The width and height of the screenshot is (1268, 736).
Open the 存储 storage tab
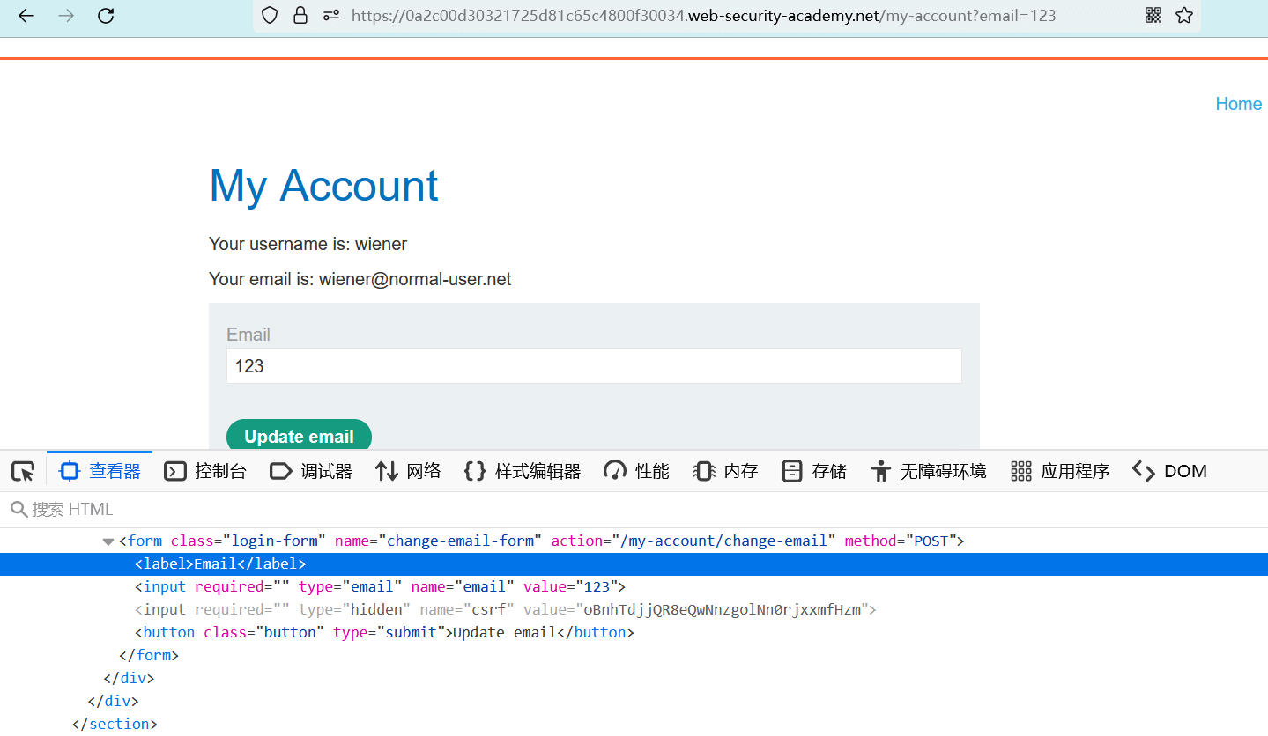814,471
